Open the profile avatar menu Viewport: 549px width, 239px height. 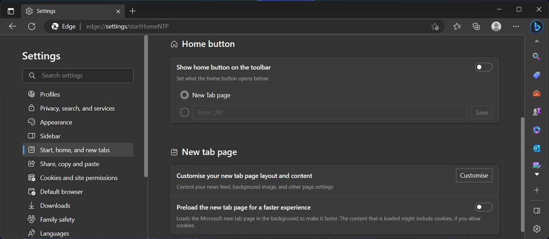coord(496,27)
